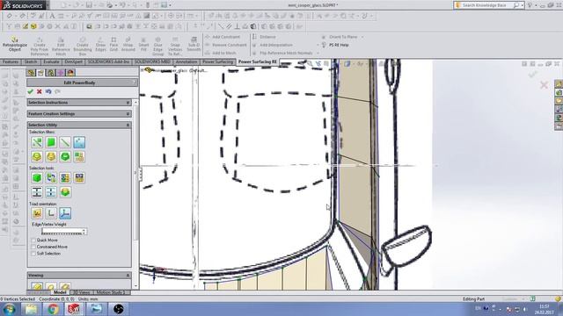563x316 pixels.
Task: Choose the Create Bounding Box tool
Action: [x=83, y=46]
